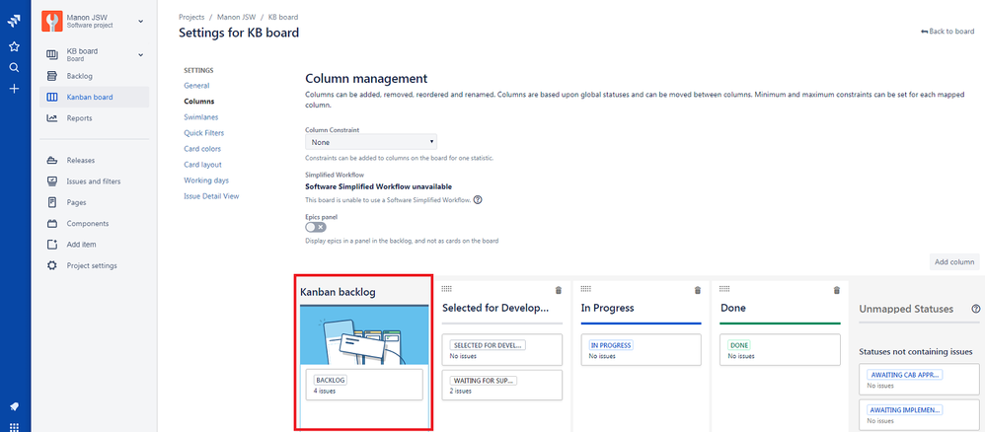Select the AWAITING CAB APPR... status card

[x=919, y=380]
